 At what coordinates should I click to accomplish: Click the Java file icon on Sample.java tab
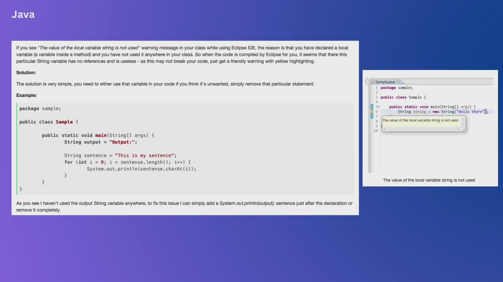tap(373, 82)
